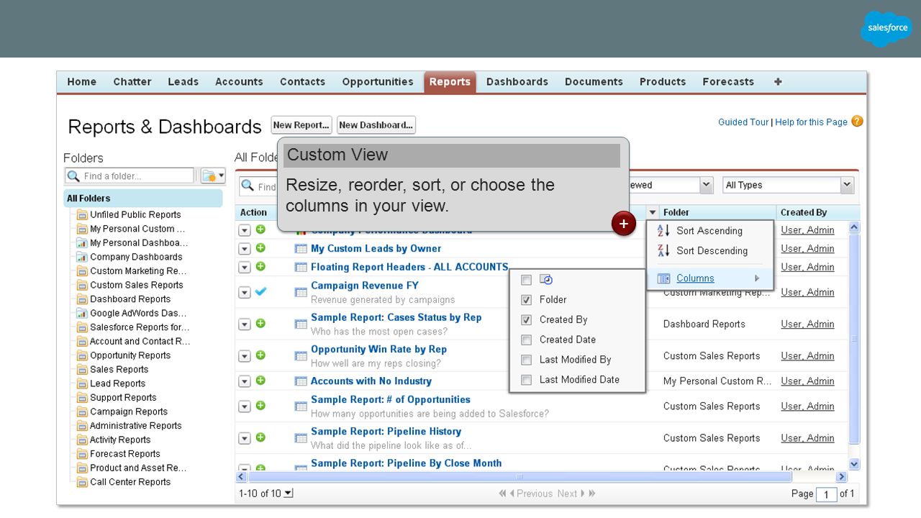Viewport: 921px width, 518px height.
Task: Select the Forecasts tab
Action: click(x=728, y=82)
